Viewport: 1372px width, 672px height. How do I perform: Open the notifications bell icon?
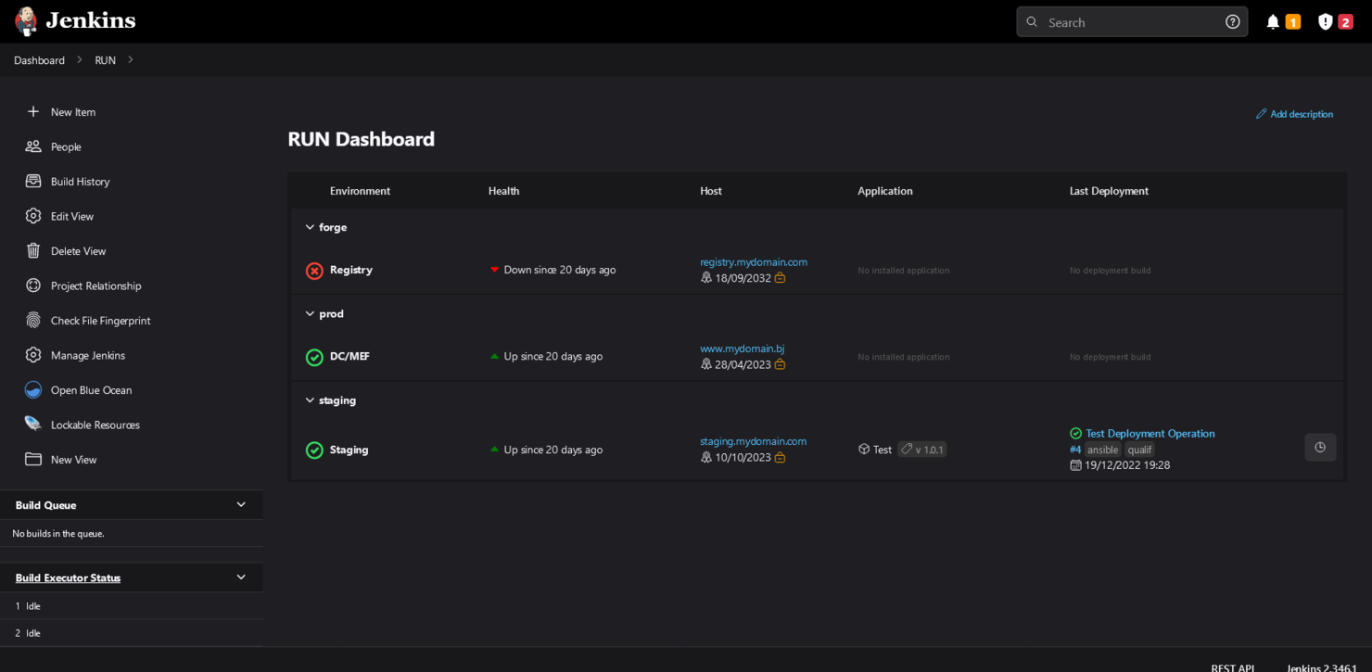(x=1272, y=21)
